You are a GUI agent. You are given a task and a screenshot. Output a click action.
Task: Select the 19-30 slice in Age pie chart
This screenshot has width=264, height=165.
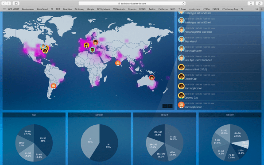click(43, 140)
